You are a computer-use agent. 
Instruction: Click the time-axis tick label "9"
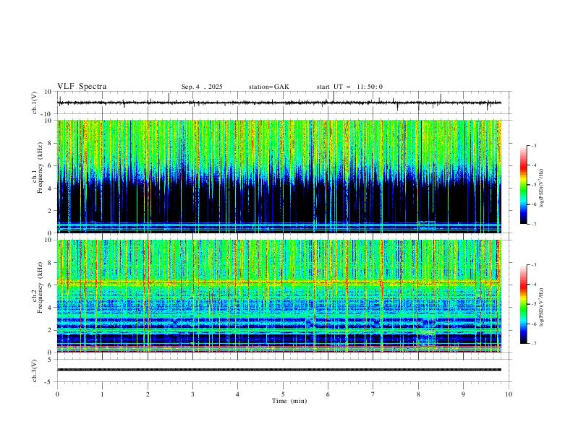[463, 394]
